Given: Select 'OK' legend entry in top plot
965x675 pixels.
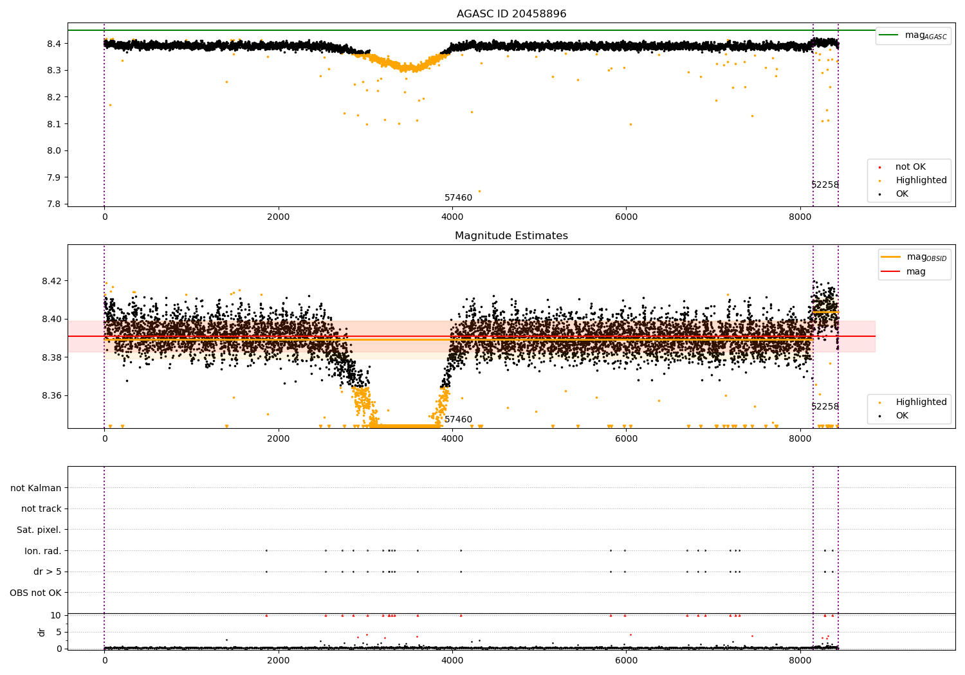Looking at the screenshot, I should tap(902, 194).
